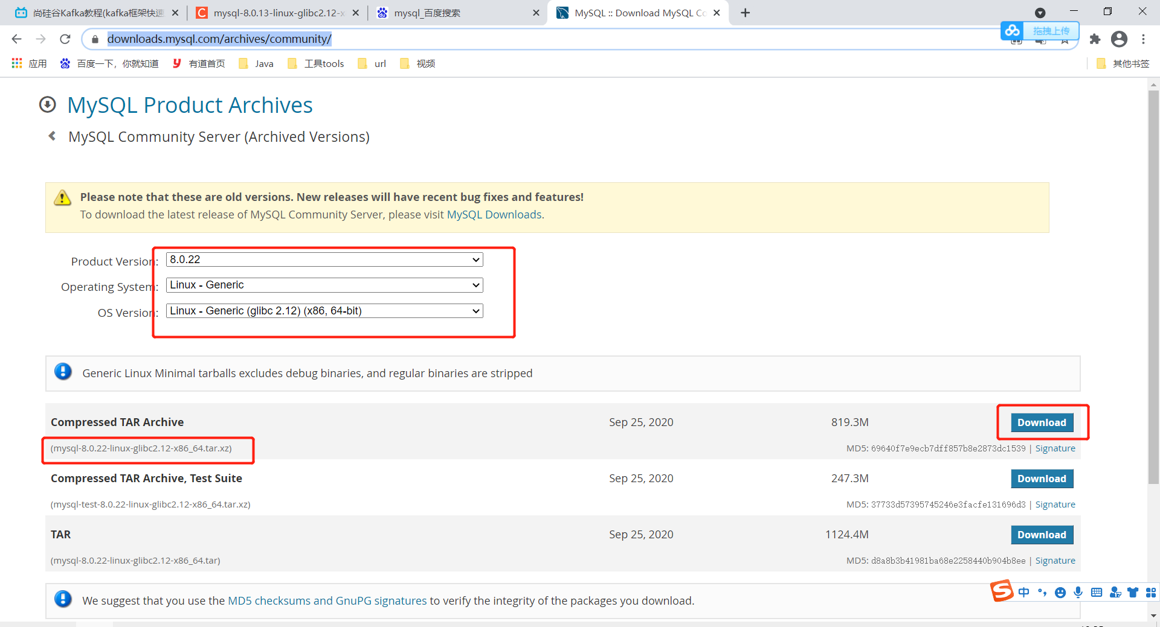Viewport: 1160px width, 627px height.
Task: Open the Chrome three-dot menu
Action: coord(1143,39)
